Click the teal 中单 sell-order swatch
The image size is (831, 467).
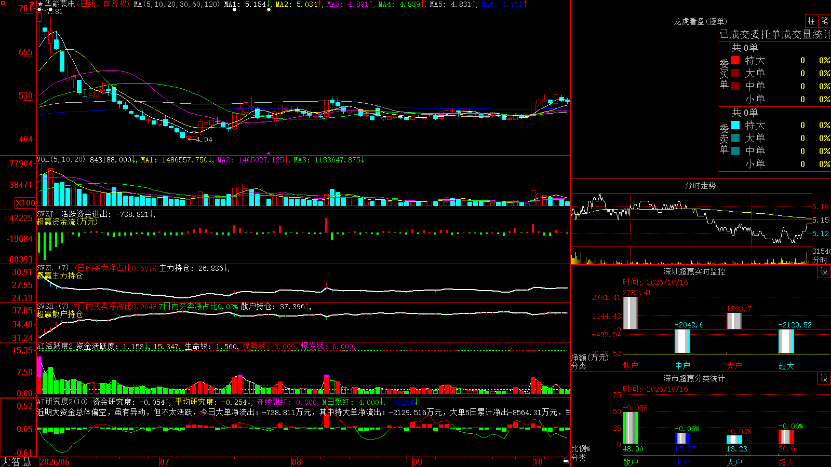pos(735,151)
